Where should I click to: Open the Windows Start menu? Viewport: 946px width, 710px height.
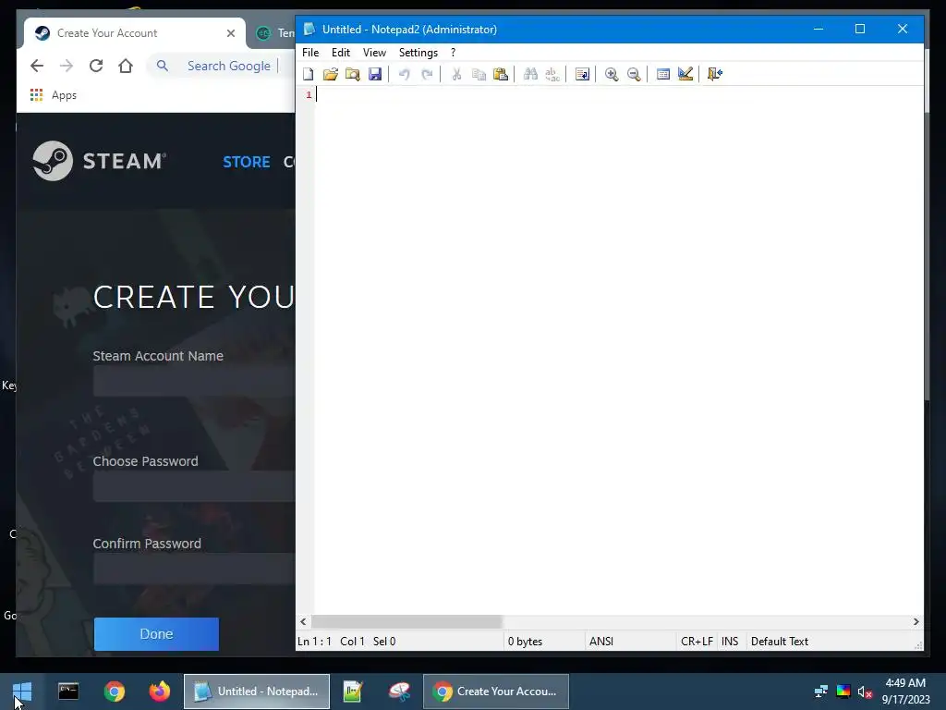pyautogui.click(x=22, y=692)
